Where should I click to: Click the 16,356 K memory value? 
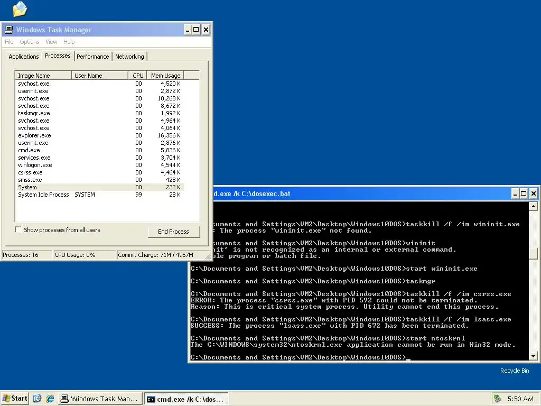(169, 135)
